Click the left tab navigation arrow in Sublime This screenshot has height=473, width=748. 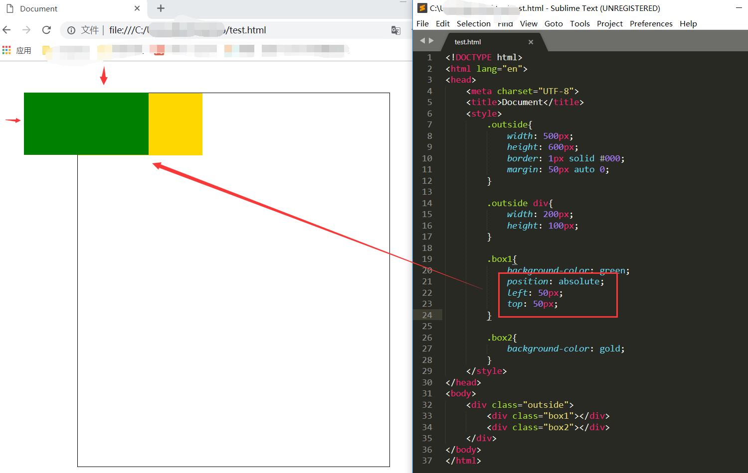pyautogui.click(x=422, y=41)
